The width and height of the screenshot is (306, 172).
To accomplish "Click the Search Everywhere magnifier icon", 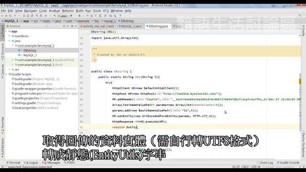I will pos(300,15).
